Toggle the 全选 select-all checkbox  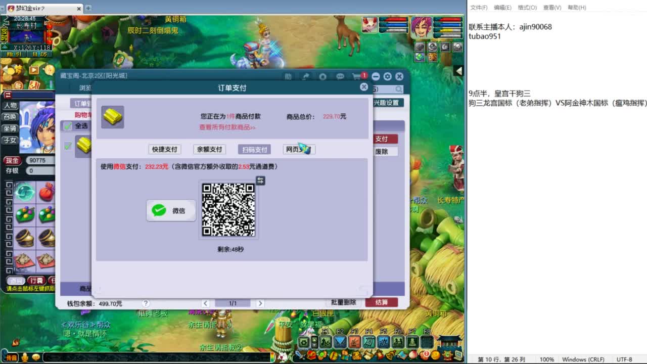pos(68,126)
